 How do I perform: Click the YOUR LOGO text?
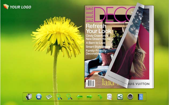pos(20,7)
